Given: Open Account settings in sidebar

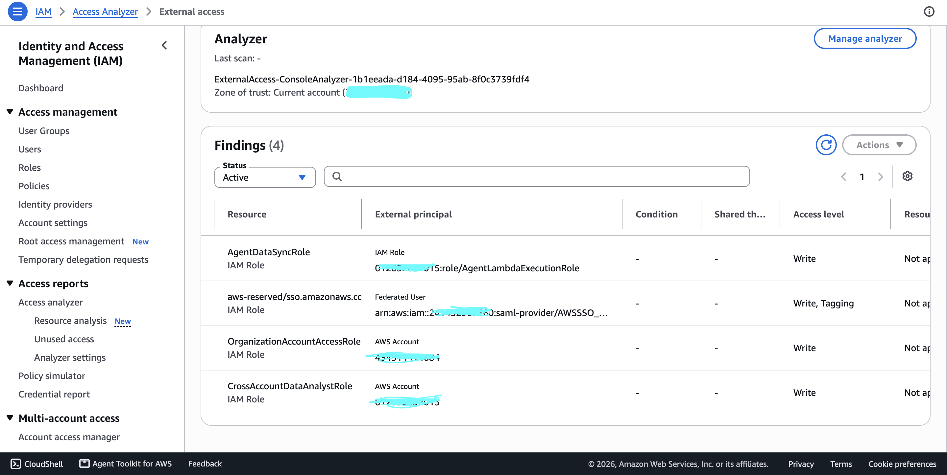Looking at the screenshot, I should tap(53, 223).
